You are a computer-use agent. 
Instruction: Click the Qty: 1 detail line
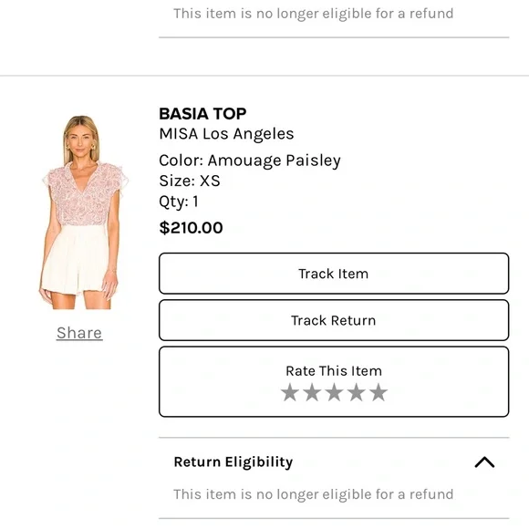tap(179, 202)
